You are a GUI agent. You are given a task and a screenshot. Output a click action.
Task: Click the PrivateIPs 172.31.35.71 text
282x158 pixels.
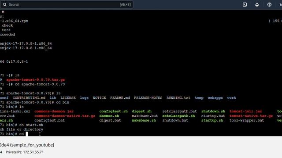(25, 152)
